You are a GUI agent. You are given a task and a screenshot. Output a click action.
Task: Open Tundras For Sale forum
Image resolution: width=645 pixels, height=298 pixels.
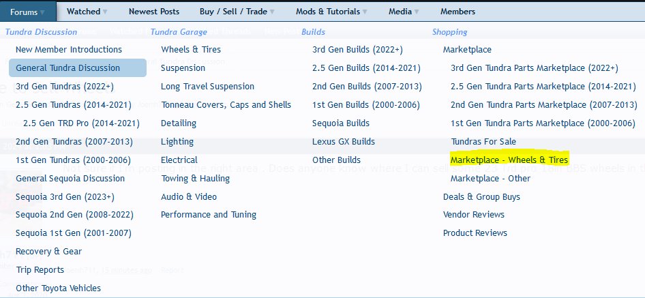coord(483,142)
